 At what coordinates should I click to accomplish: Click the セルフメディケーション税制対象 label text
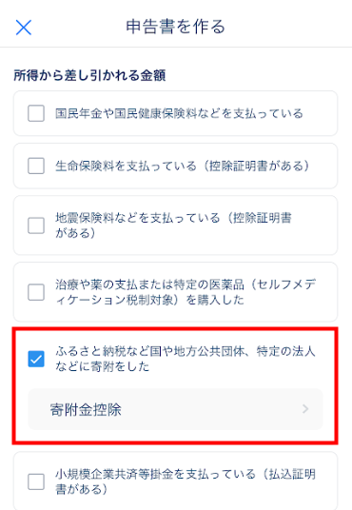click(186, 292)
